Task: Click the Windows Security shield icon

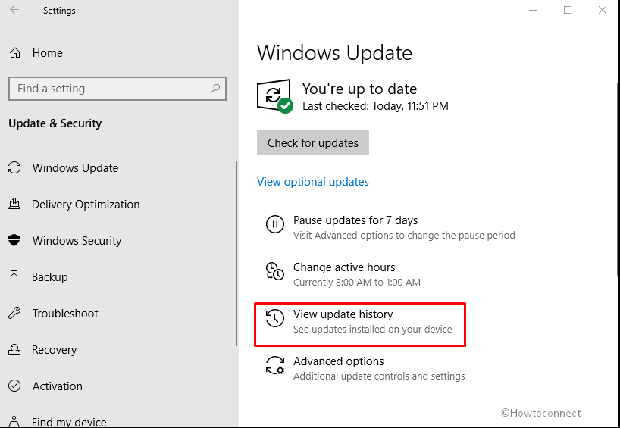Action: tap(14, 240)
